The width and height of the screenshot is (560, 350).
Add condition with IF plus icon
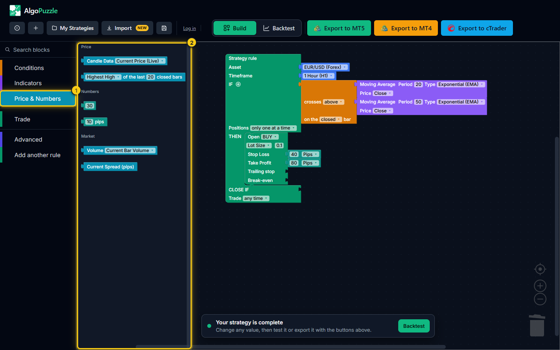click(238, 84)
